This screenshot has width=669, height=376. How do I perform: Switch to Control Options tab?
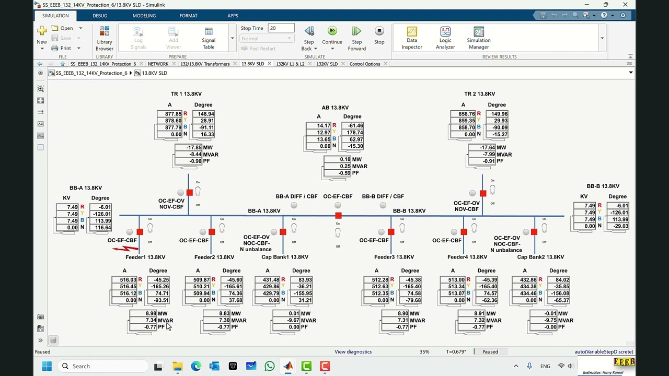tap(365, 64)
